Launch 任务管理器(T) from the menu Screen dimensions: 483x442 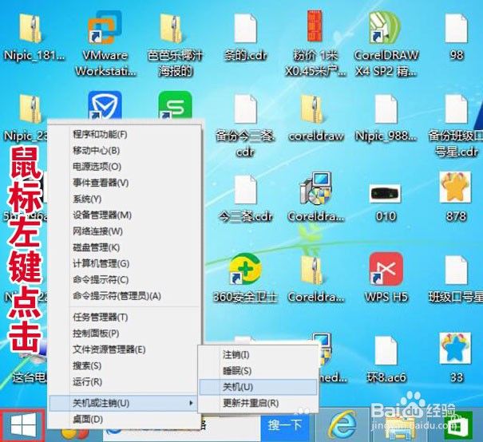point(125,317)
